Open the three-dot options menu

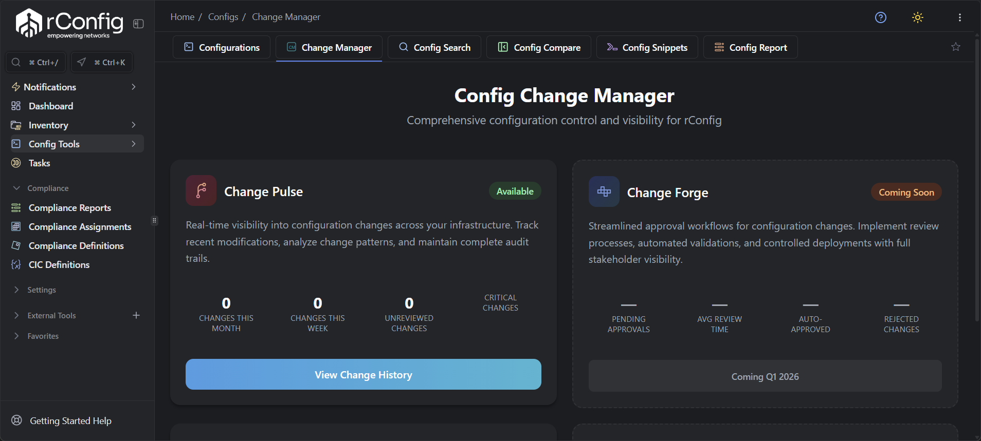coord(960,17)
